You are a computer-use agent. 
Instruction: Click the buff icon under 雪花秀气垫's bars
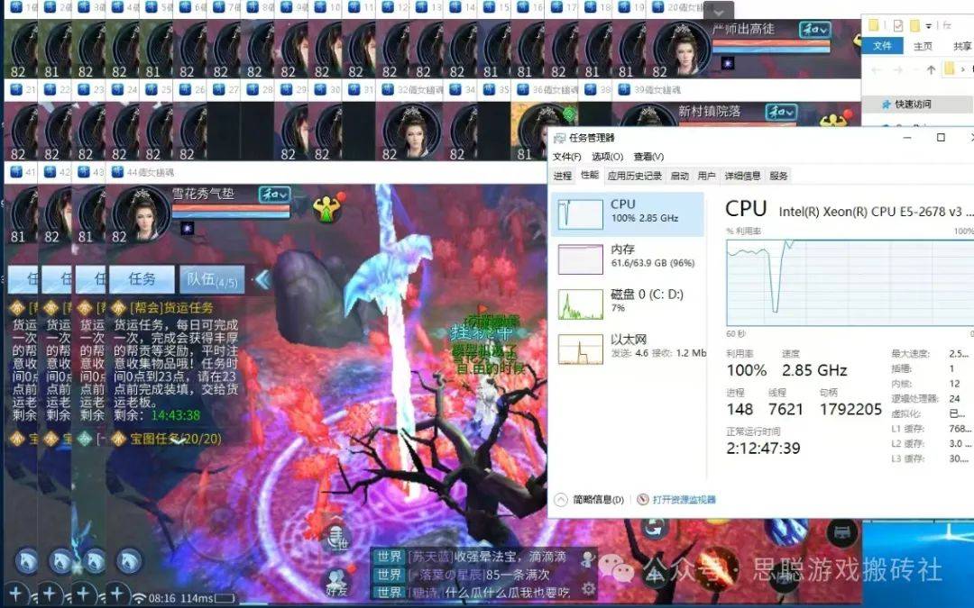click(x=187, y=228)
